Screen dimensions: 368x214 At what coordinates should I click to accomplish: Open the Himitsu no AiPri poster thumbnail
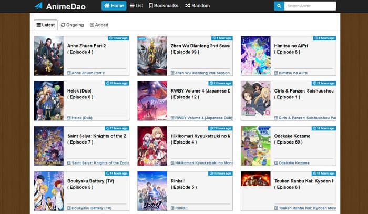[255, 56]
